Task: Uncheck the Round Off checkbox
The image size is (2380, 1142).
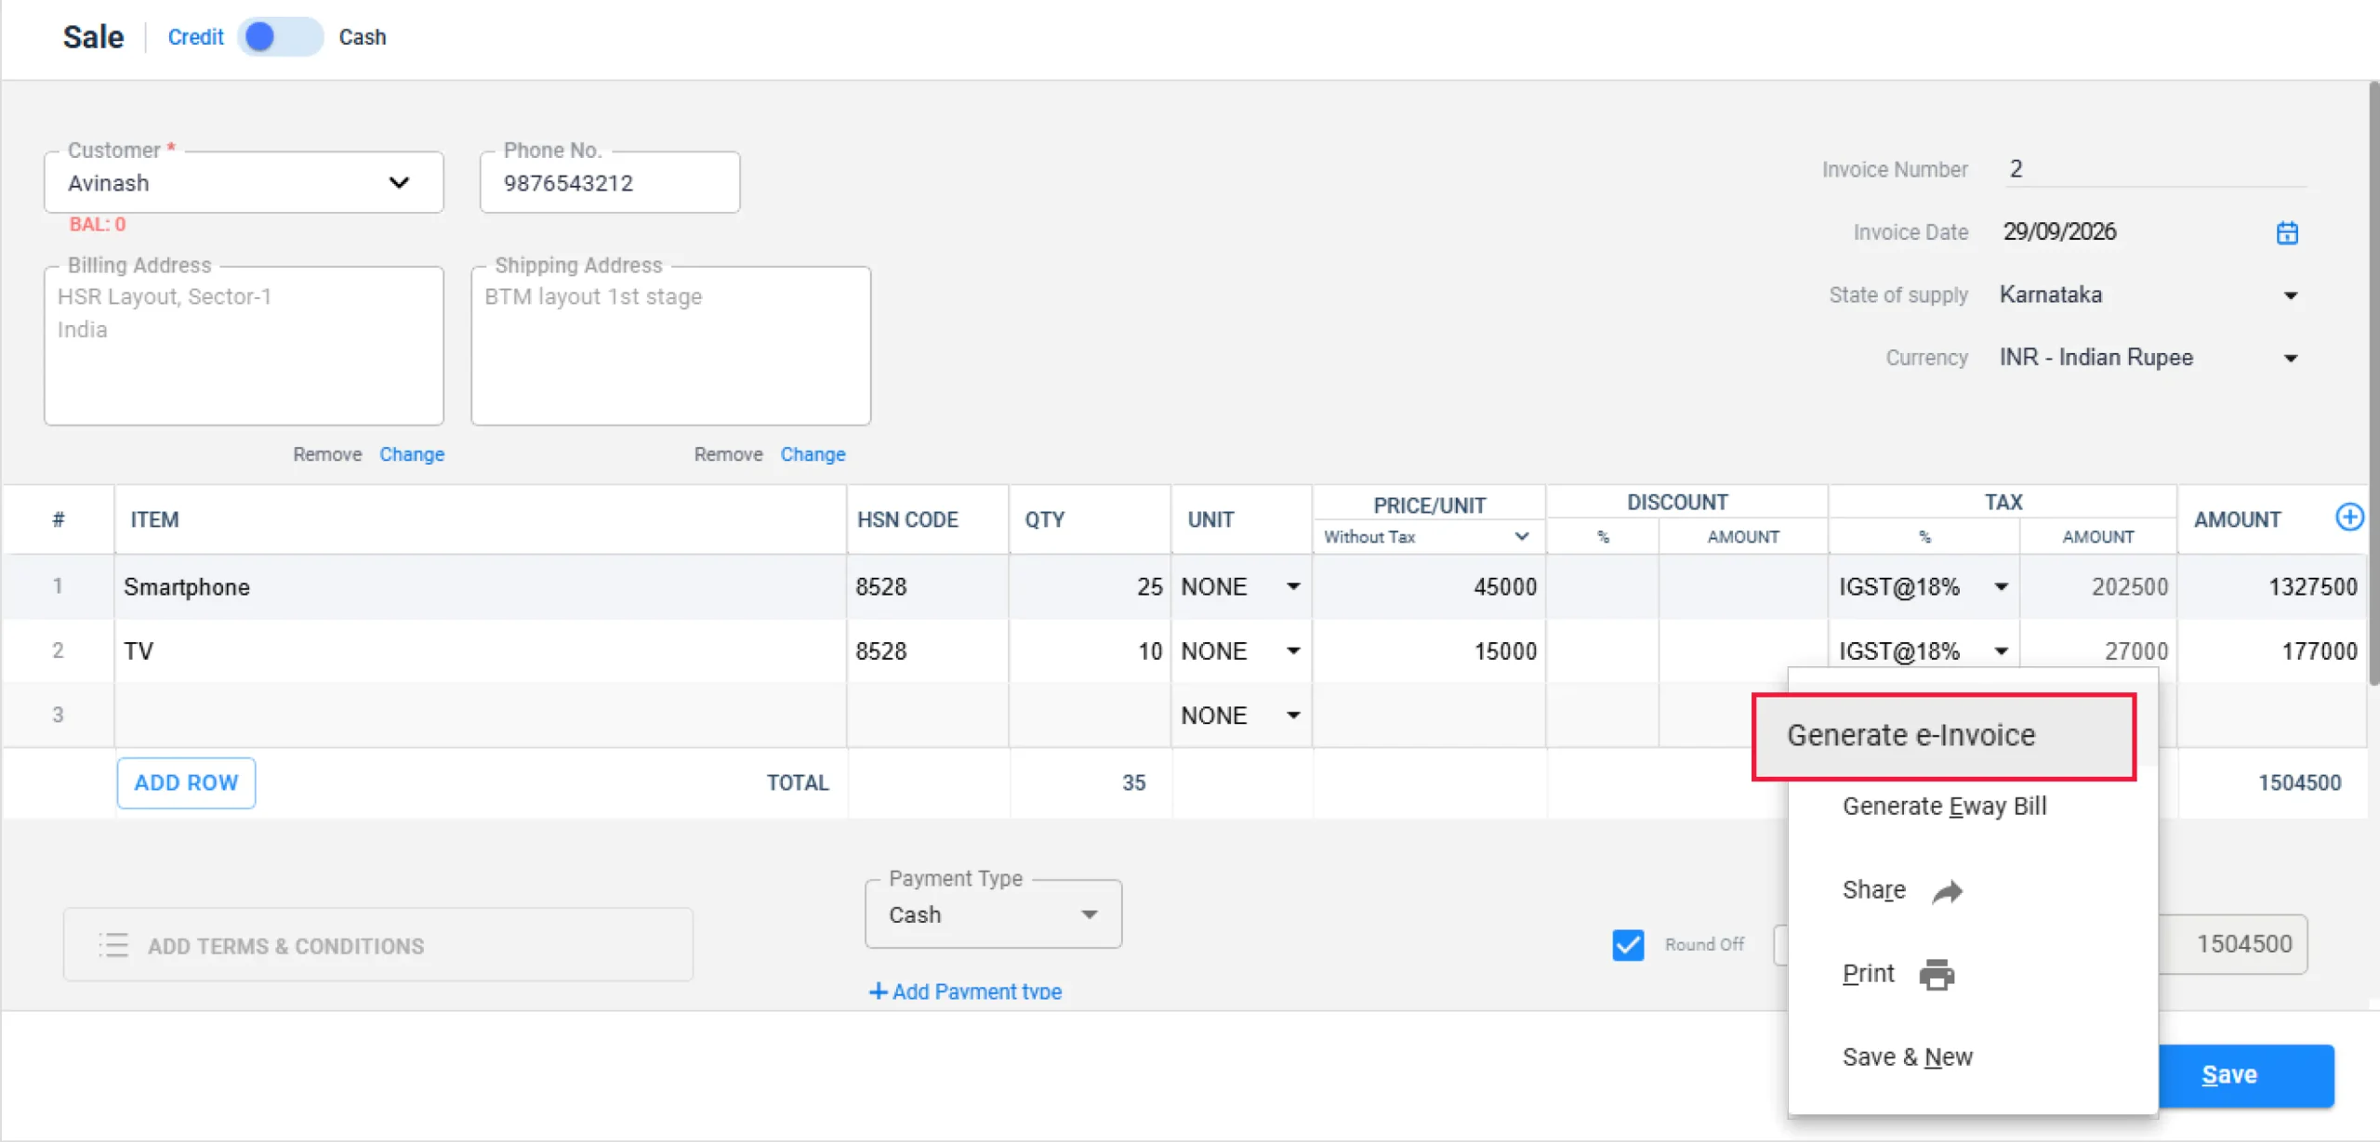Action: click(1628, 945)
